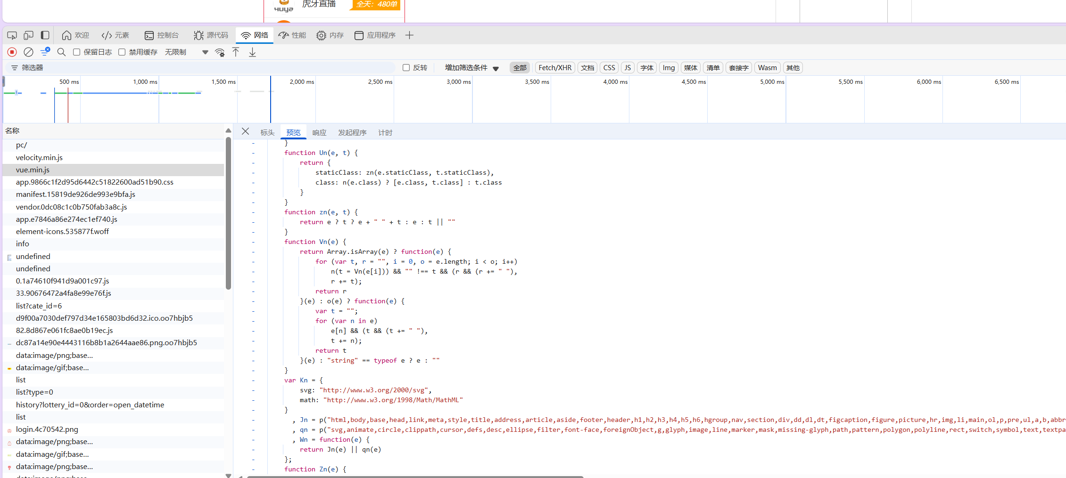1066x478 pixels.
Task: Enable the 保留日志 checkbox
Action: coord(76,52)
